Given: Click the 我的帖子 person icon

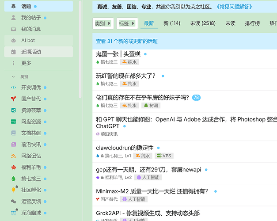Looking at the screenshot, I should click(13, 18).
